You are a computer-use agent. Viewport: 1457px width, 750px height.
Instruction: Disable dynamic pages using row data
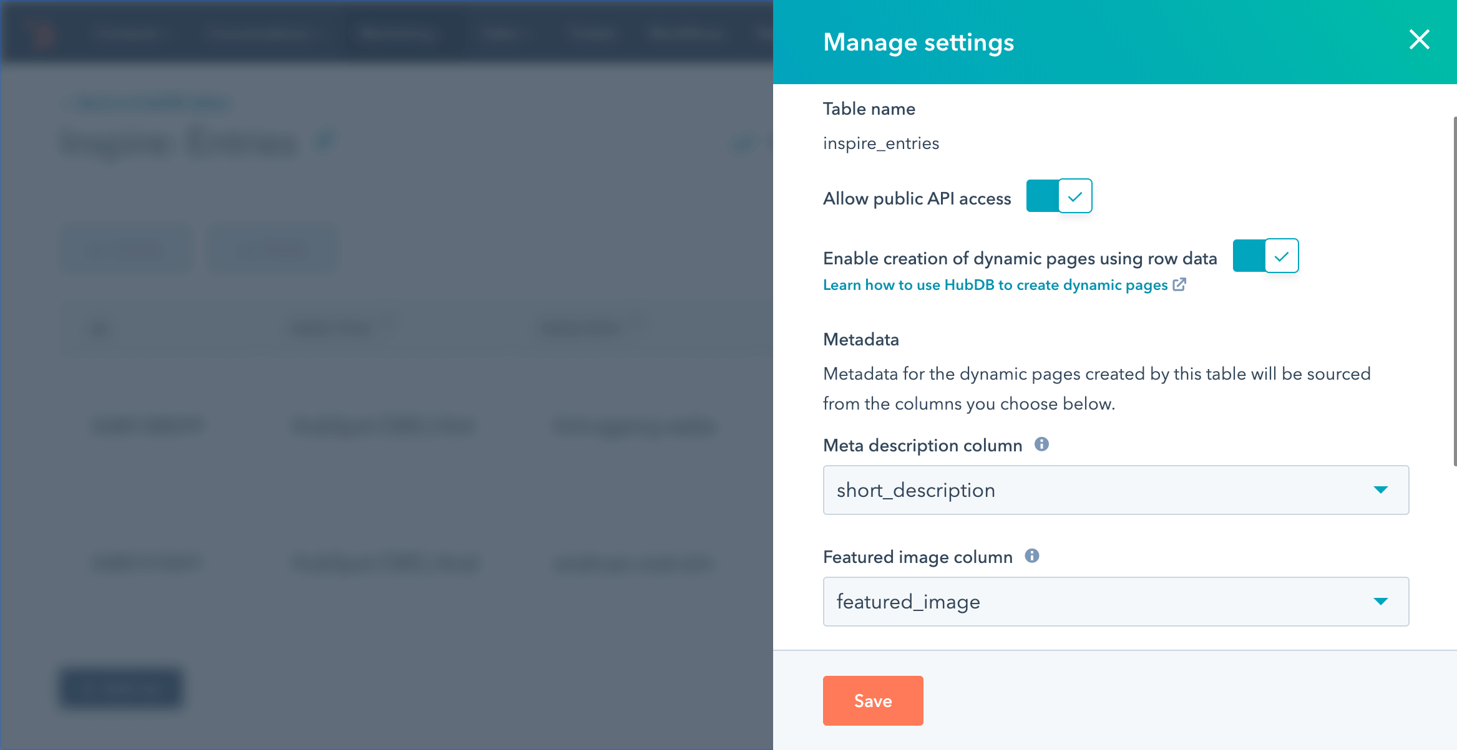(x=1265, y=256)
